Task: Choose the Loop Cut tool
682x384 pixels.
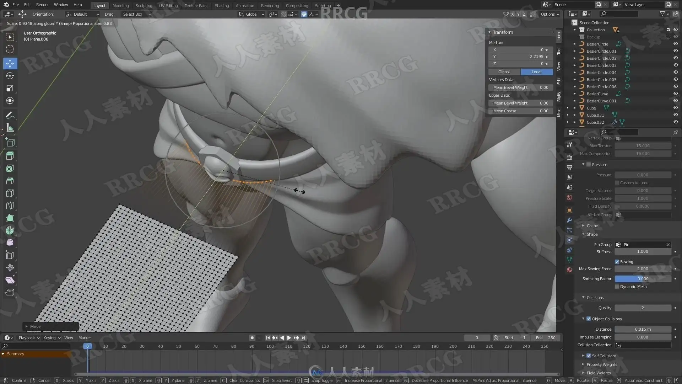Action: point(10,193)
